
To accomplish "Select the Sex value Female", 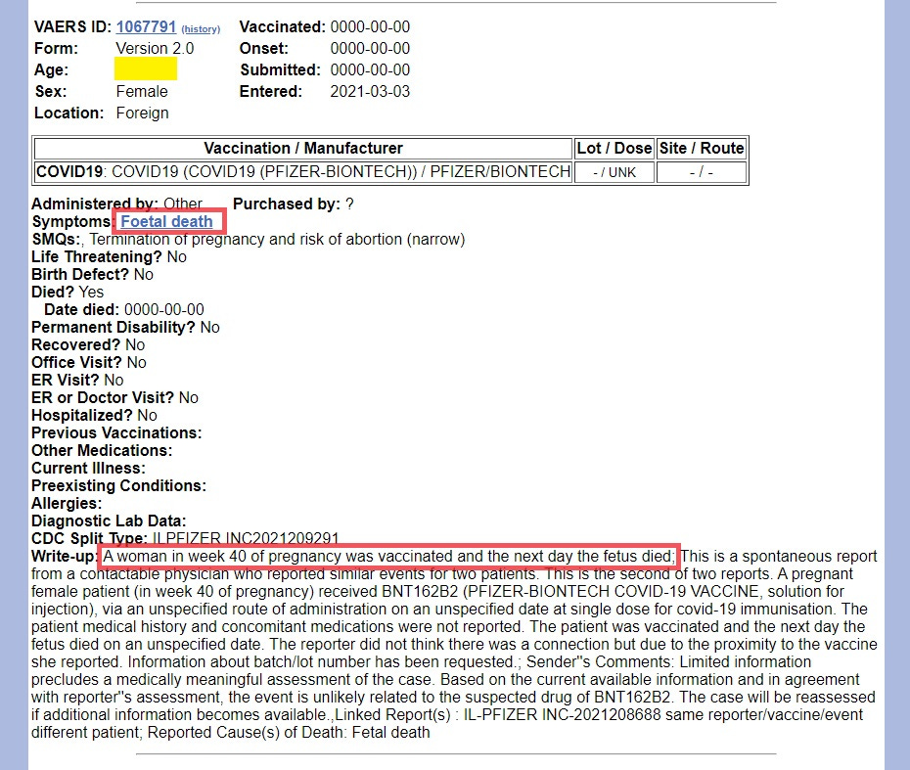I will coord(142,91).
